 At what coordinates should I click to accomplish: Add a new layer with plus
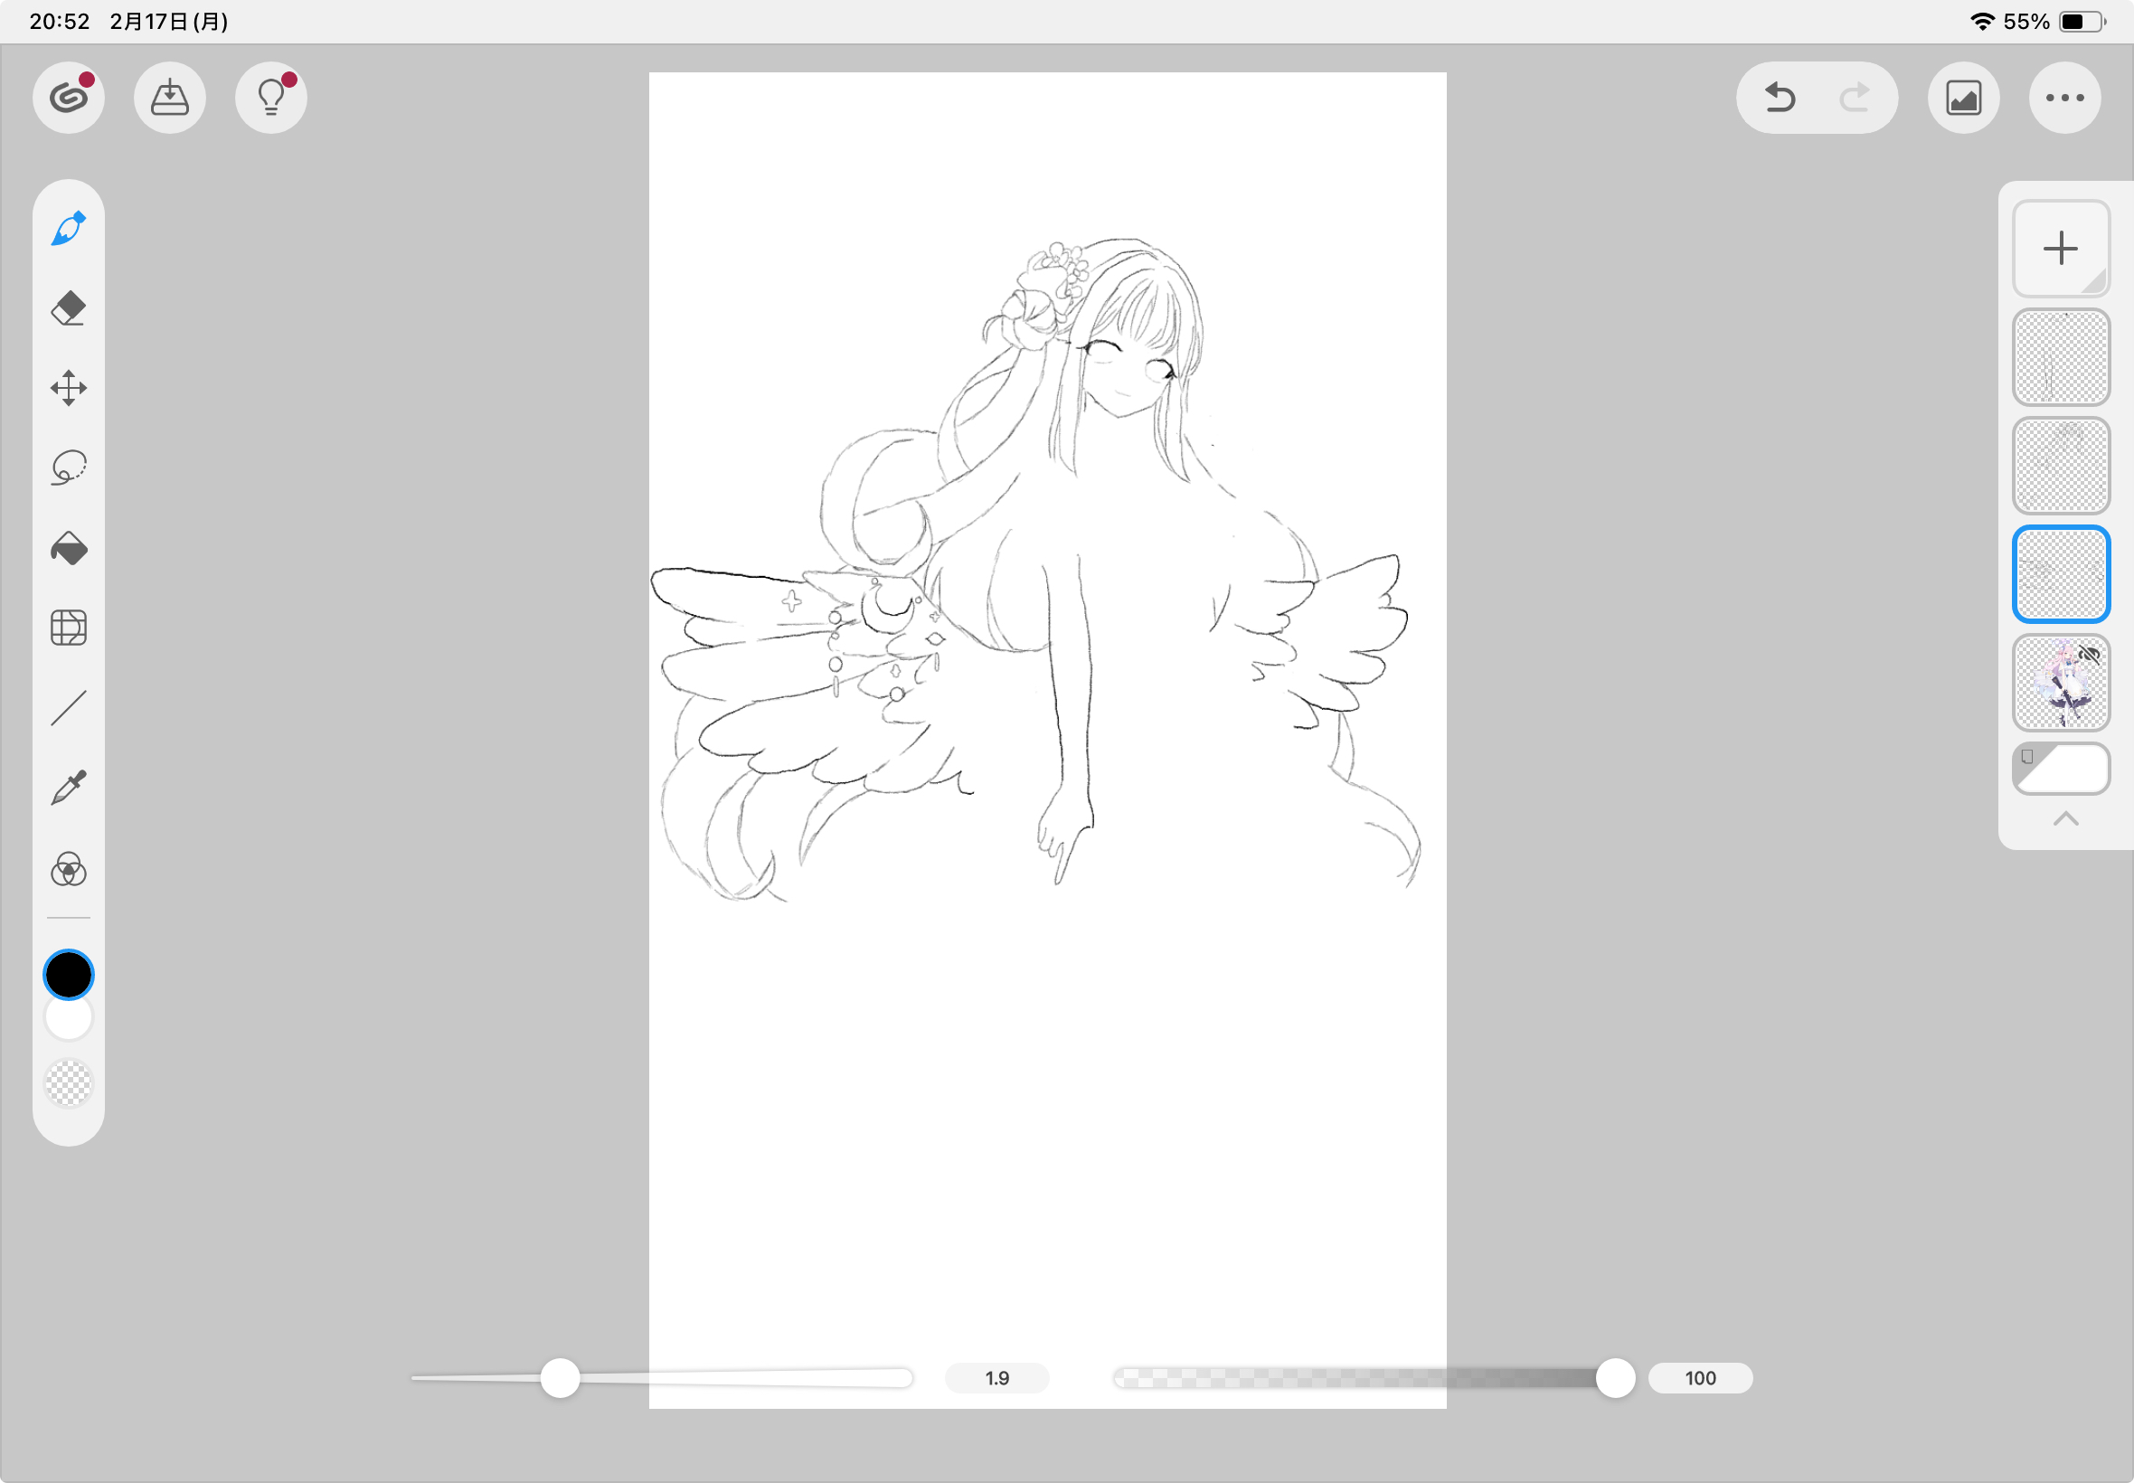[2060, 249]
